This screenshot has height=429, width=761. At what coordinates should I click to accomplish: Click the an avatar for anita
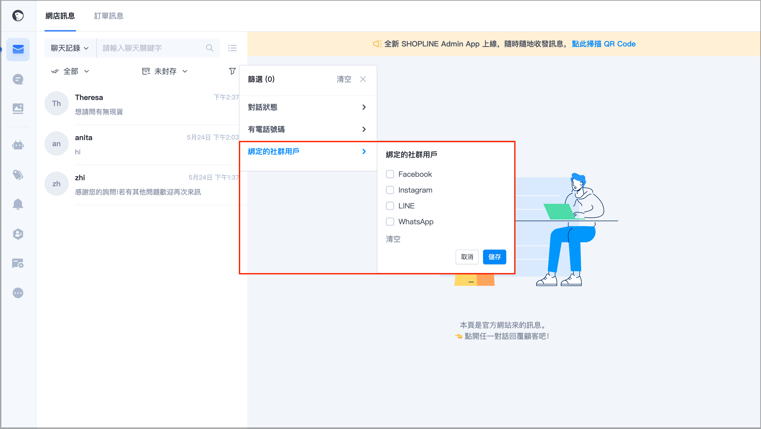click(57, 144)
